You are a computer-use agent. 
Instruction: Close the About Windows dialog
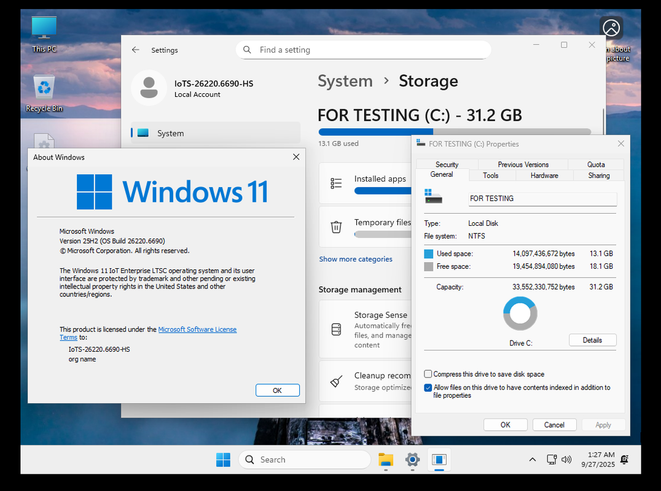pos(296,157)
